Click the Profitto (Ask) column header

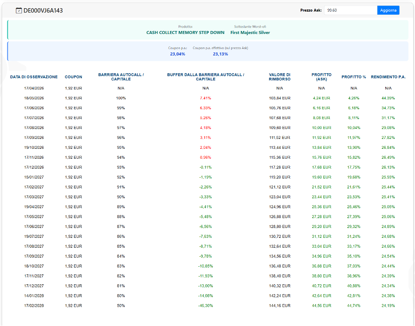tap(322, 77)
